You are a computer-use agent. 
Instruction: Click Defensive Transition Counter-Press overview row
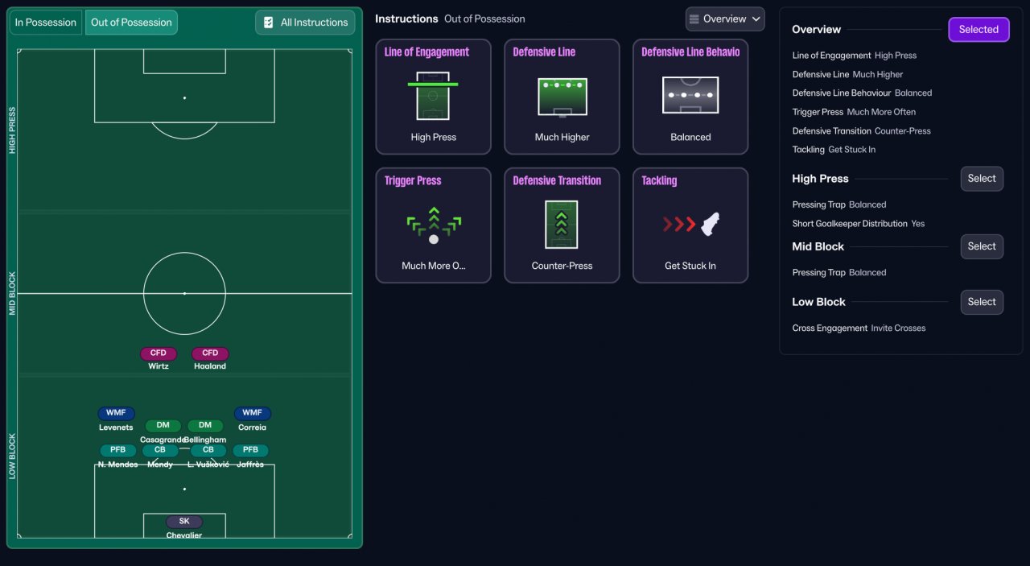pyautogui.click(x=861, y=131)
